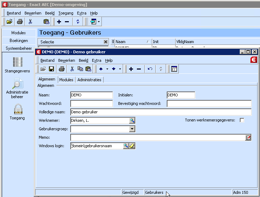
Task: Switch to Modules tab in user window
Action: (x=66, y=80)
